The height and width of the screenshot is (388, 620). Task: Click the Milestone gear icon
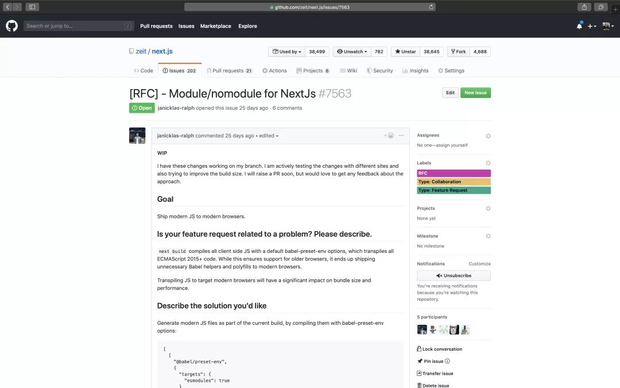(488, 236)
